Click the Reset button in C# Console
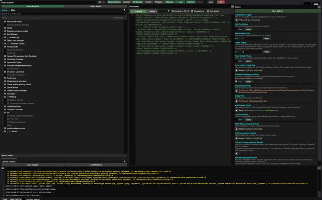 (152, 11)
